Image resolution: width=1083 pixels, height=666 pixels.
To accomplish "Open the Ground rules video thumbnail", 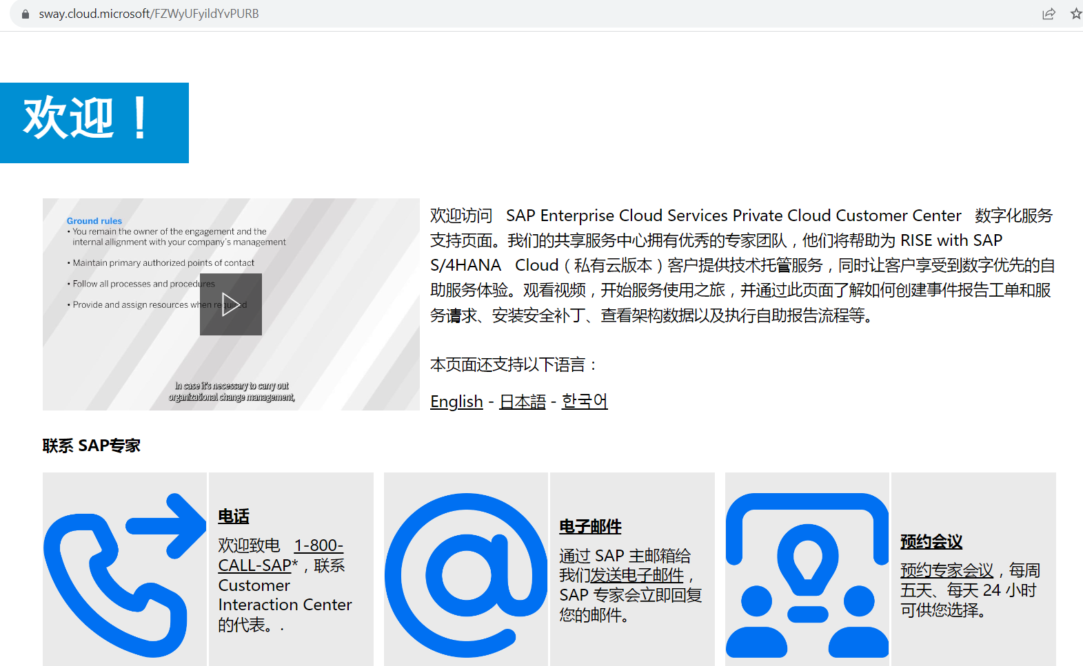I will tap(231, 304).
